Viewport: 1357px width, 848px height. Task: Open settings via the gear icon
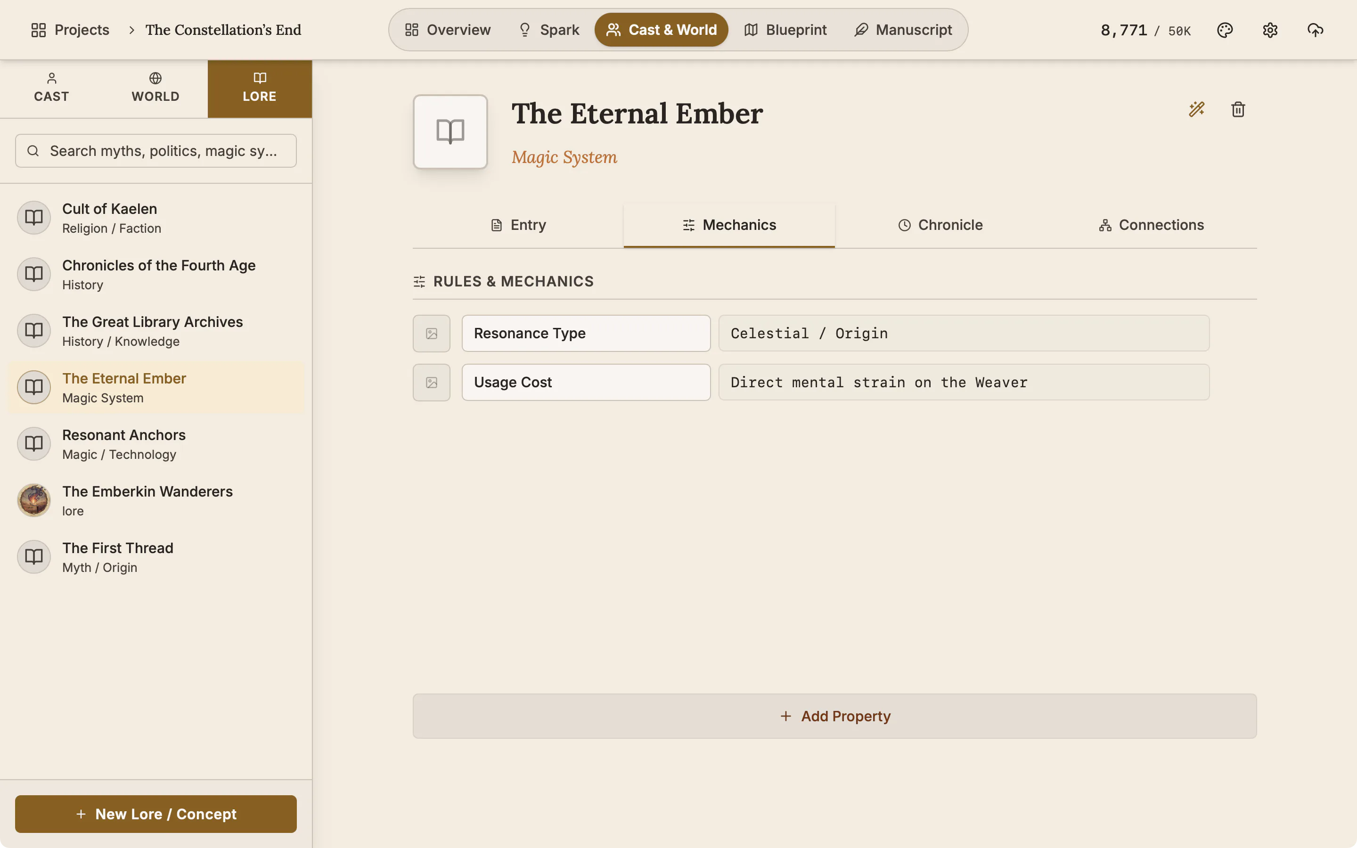1270,30
